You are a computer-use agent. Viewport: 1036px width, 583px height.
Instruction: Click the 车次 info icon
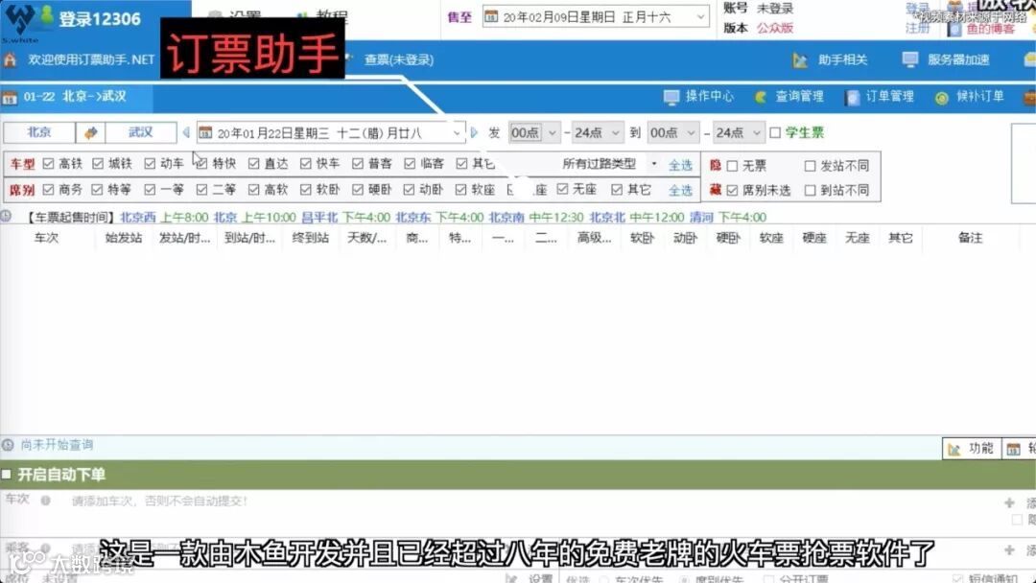click(46, 501)
